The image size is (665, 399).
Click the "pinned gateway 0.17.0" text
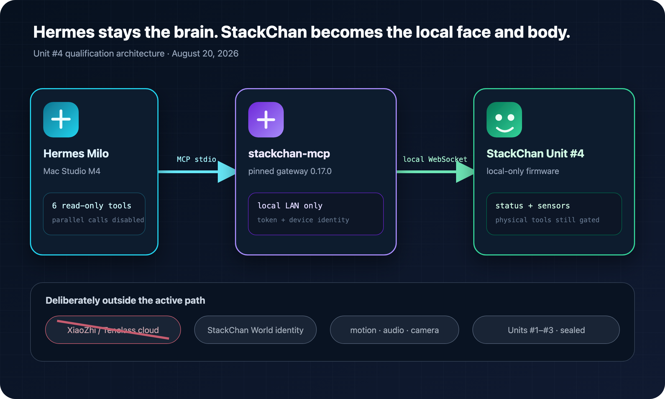coord(290,171)
